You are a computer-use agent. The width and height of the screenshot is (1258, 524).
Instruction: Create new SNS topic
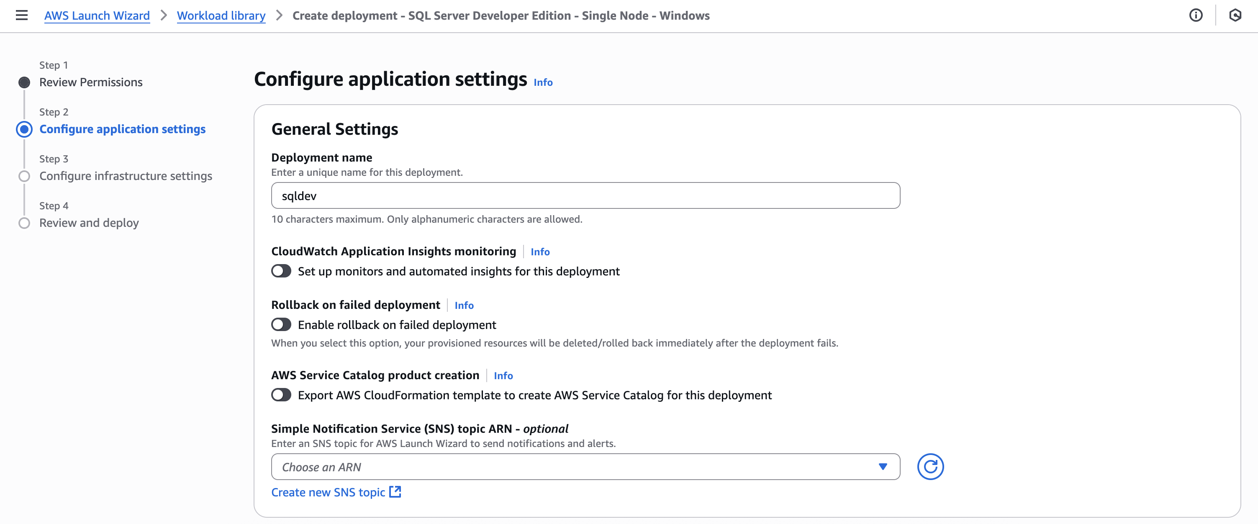tap(328, 492)
